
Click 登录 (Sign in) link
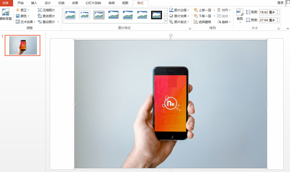click(280, 3)
